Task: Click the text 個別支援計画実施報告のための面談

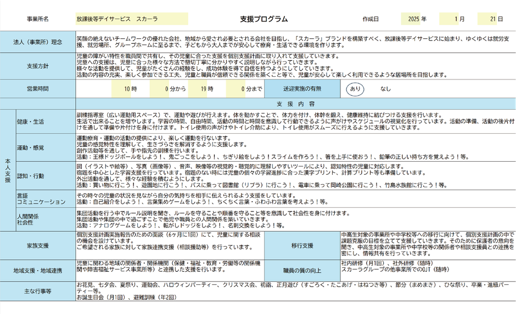Action: pyautogui.click(x=169, y=235)
